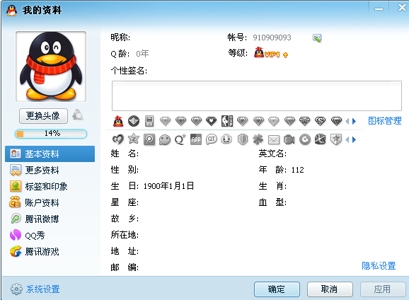Show next diamond icons with right arrow

point(354,121)
